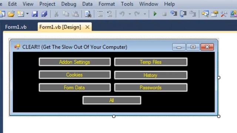
Task: Select the Form Data button
Action: [75, 88]
